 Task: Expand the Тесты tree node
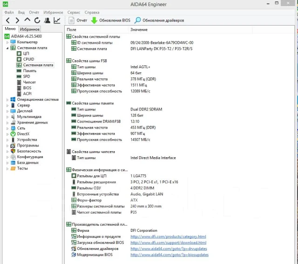click(7, 169)
